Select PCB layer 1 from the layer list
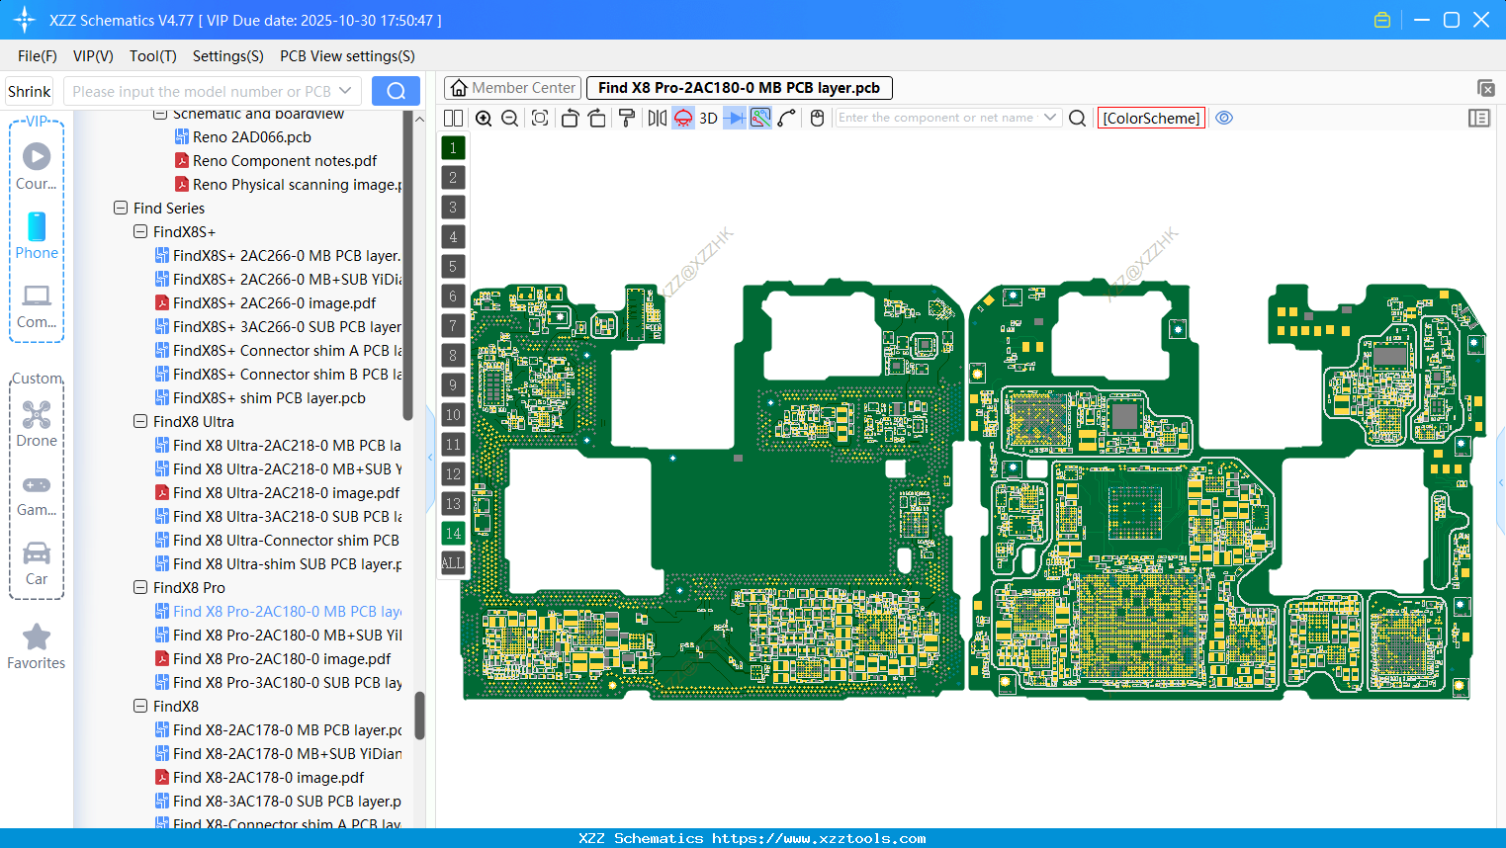Image resolution: width=1506 pixels, height=848 pixels. coord(452,147)
